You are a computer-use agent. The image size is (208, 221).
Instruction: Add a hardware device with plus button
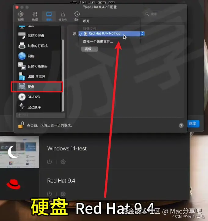pos(19,115)
